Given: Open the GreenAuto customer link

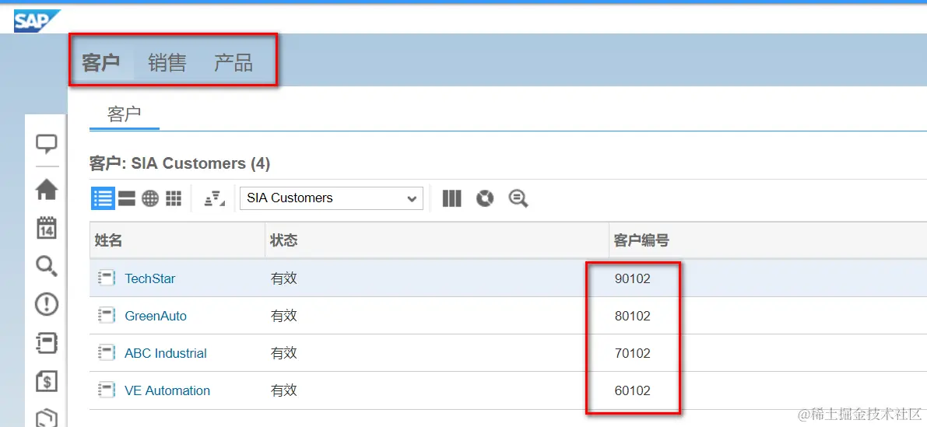Looking at the screenshot, I should tap(156, 316).
